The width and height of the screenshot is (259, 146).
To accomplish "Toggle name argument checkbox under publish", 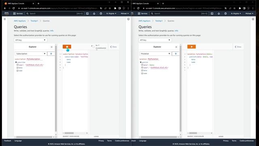I will click(x=142, y=68).
